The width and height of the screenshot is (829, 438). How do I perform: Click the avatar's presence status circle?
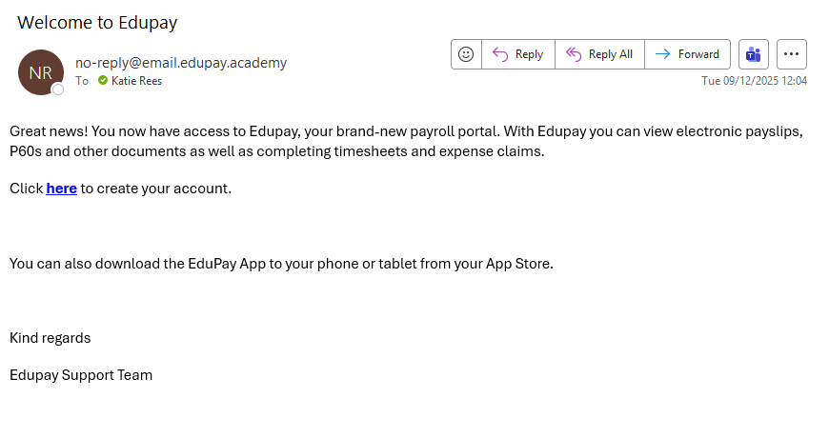pos(58,90)
